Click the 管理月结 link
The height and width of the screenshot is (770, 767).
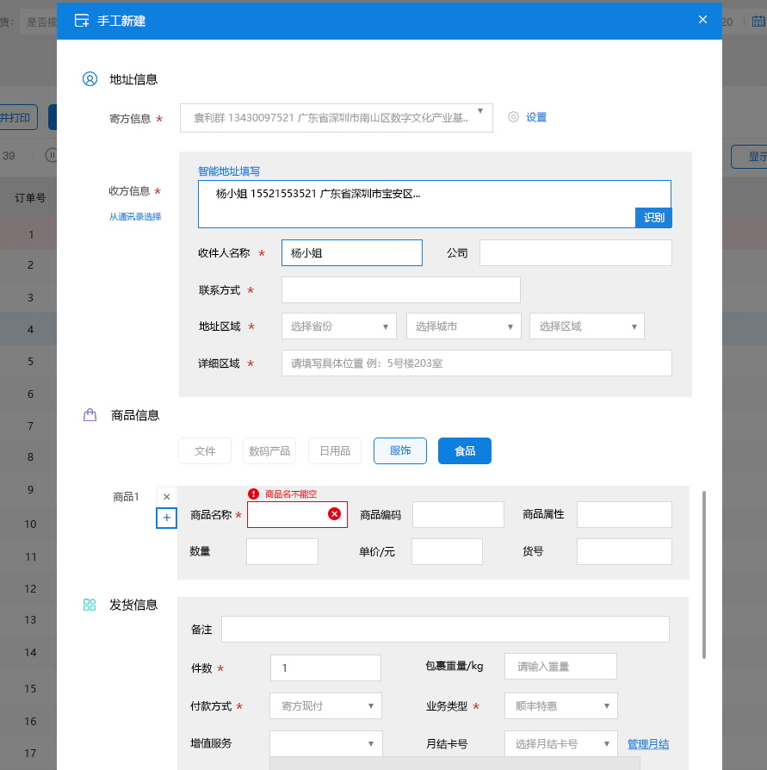click(x=648, y=744)
